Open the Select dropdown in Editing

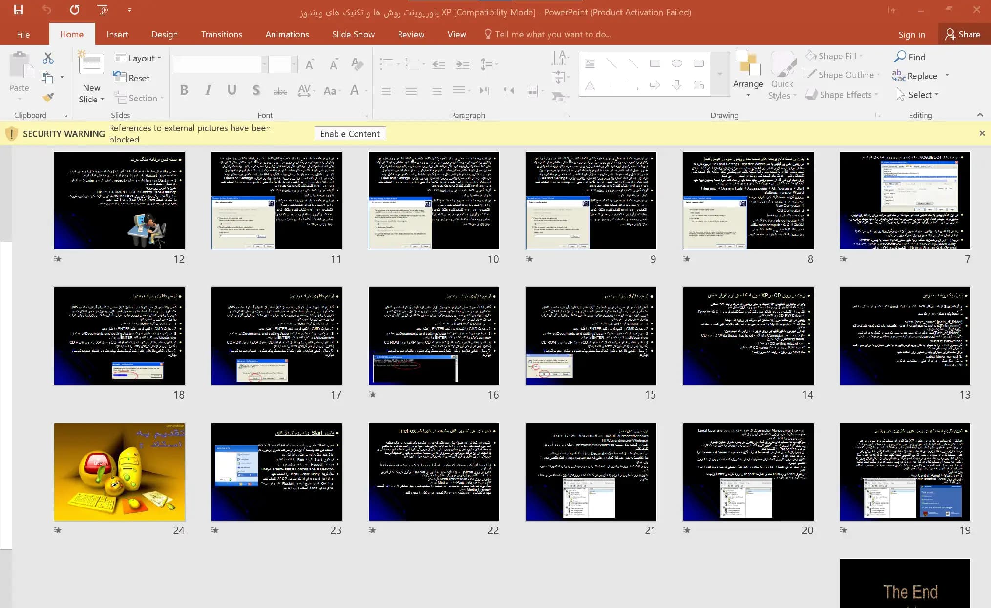917,94
